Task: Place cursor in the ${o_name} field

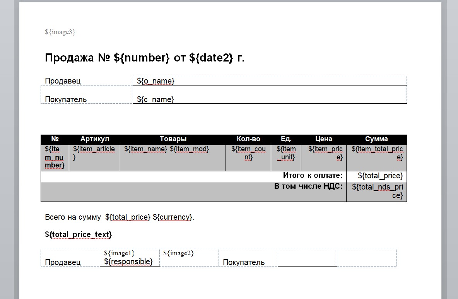Action: 156,81
